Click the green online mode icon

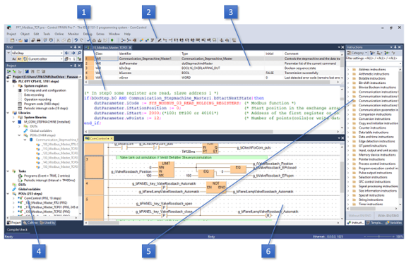112,40
